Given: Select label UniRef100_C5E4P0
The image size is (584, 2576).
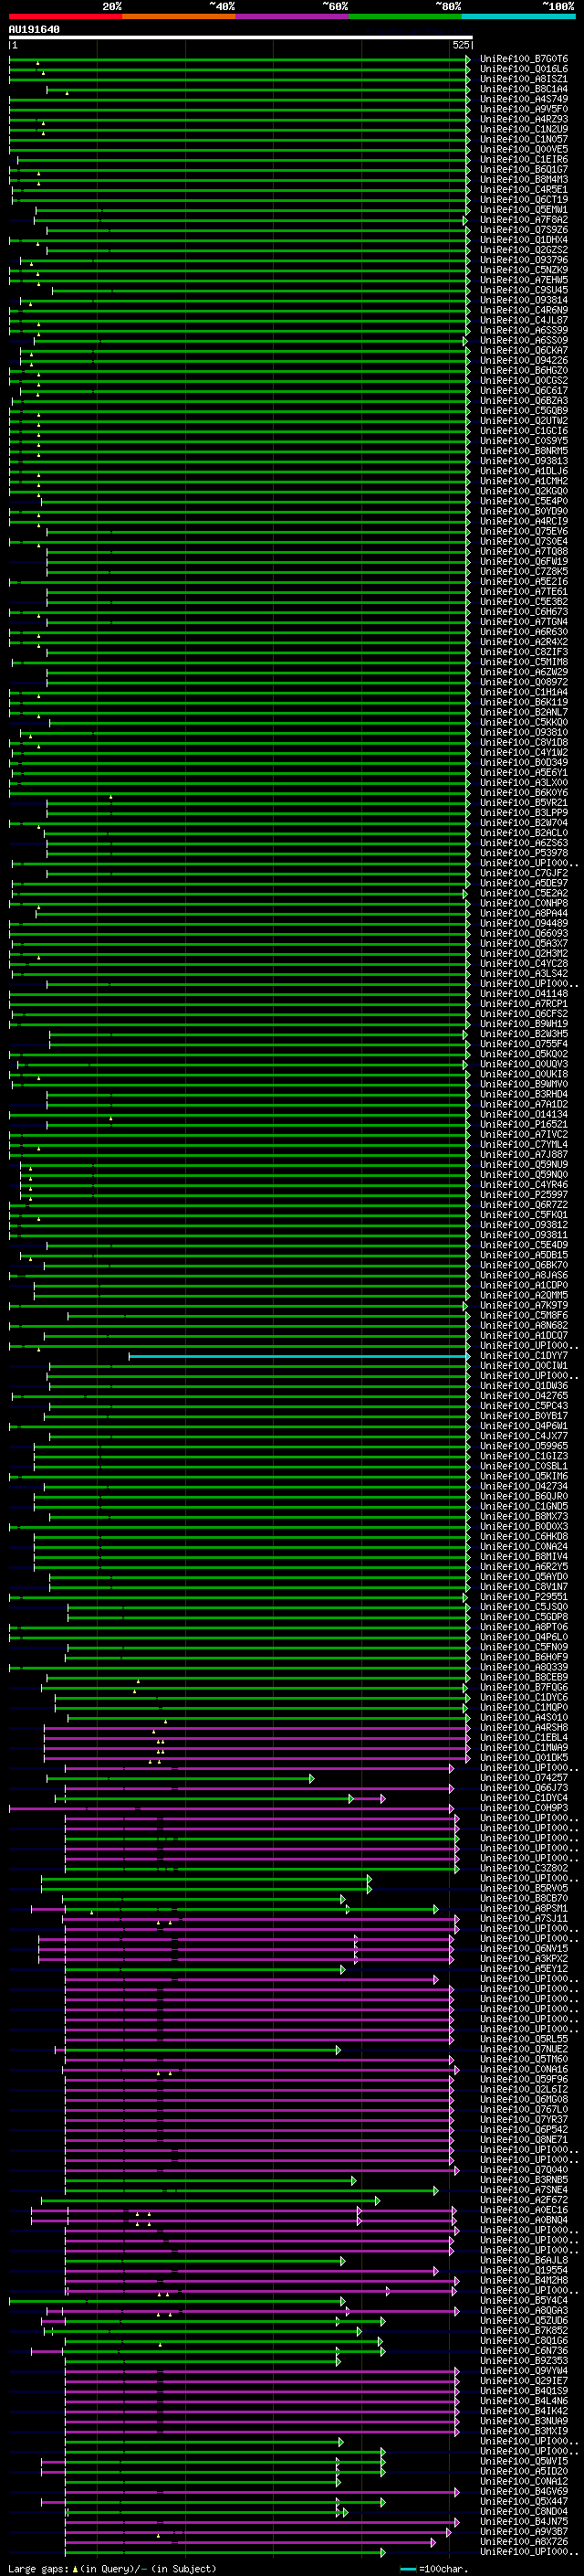Looking at the screenshot, I should [x=524, y=502].
